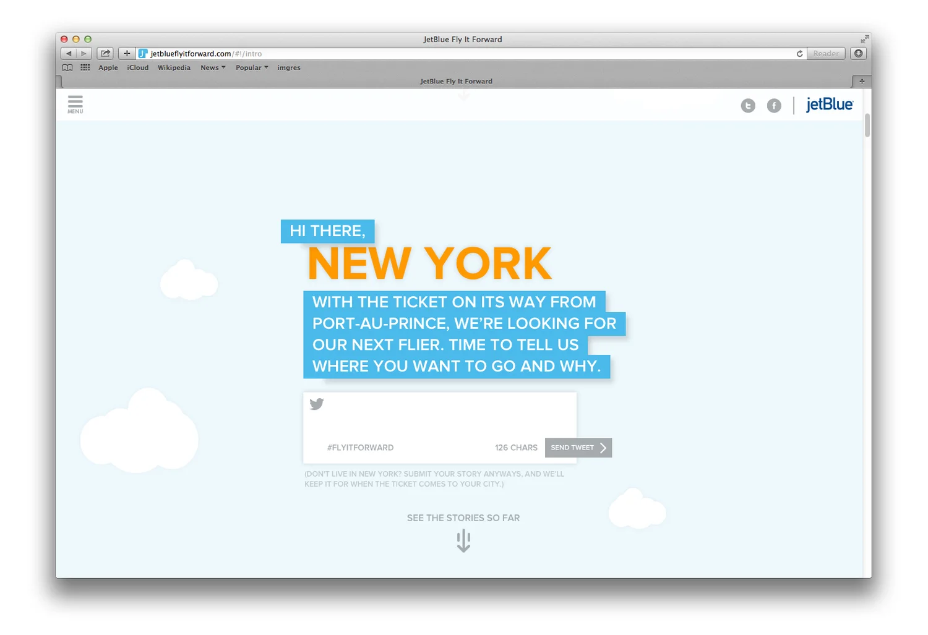Click the site favicon in address bar
This screenshot has width=928, height=635.
[143, 54]
